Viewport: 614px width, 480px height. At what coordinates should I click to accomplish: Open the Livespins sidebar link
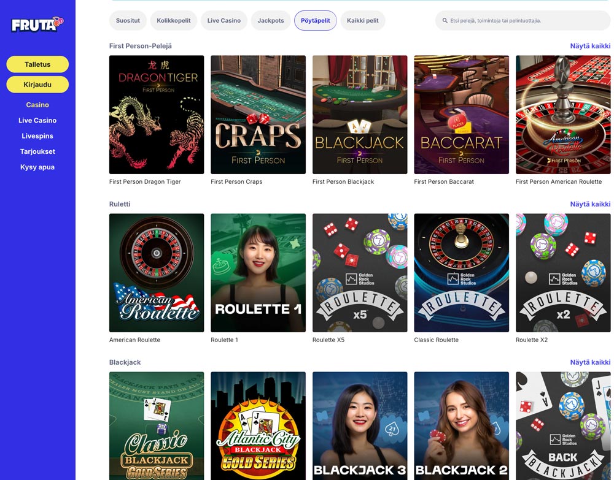[x=37, y=136]
